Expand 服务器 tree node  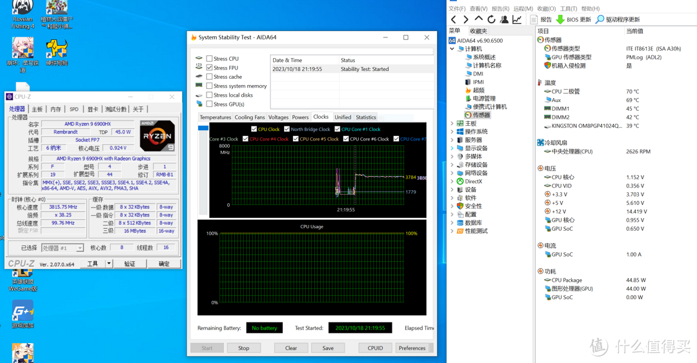pyautogui.click(x=452, y=140)
